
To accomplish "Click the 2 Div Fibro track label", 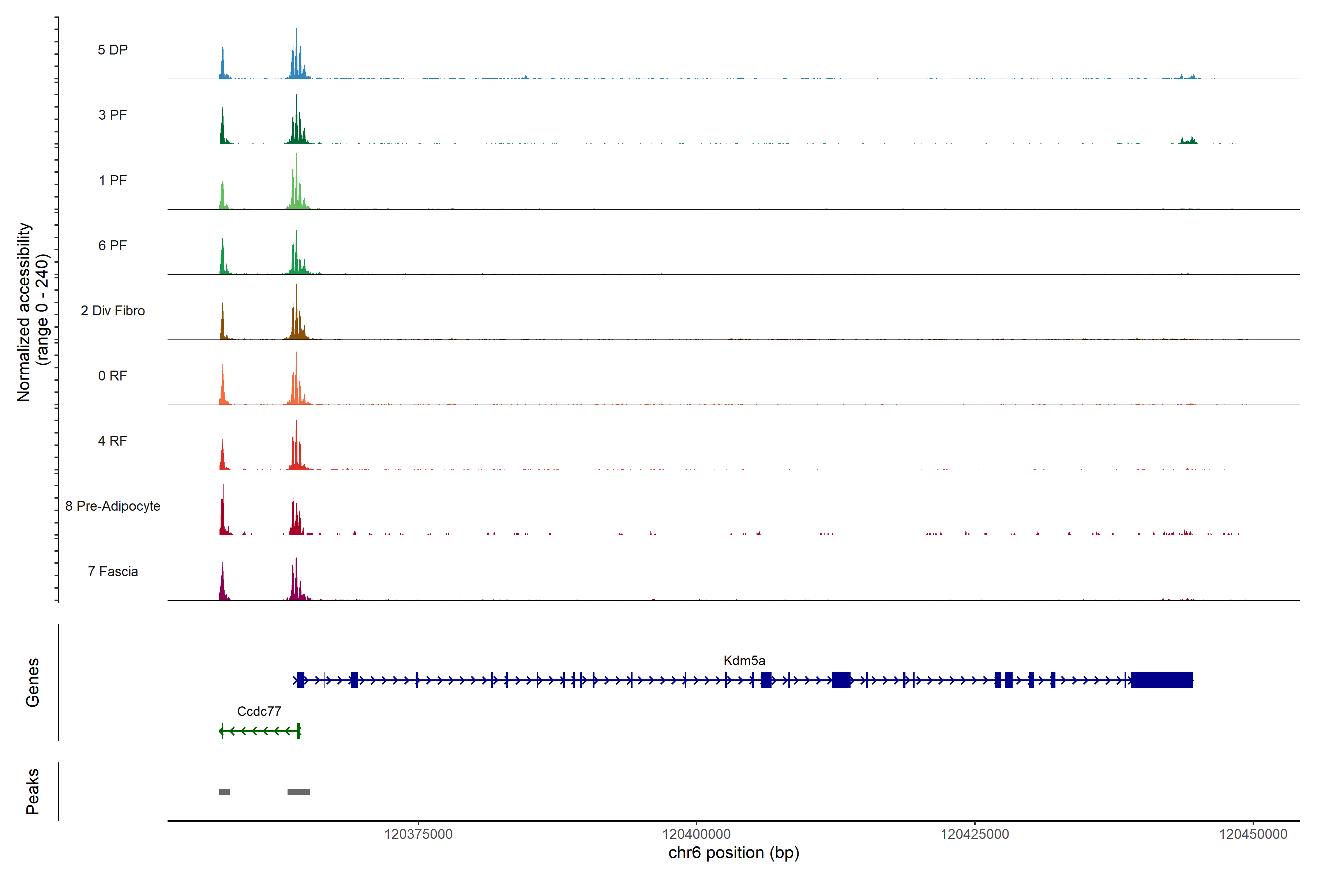I will click(113, 311).
